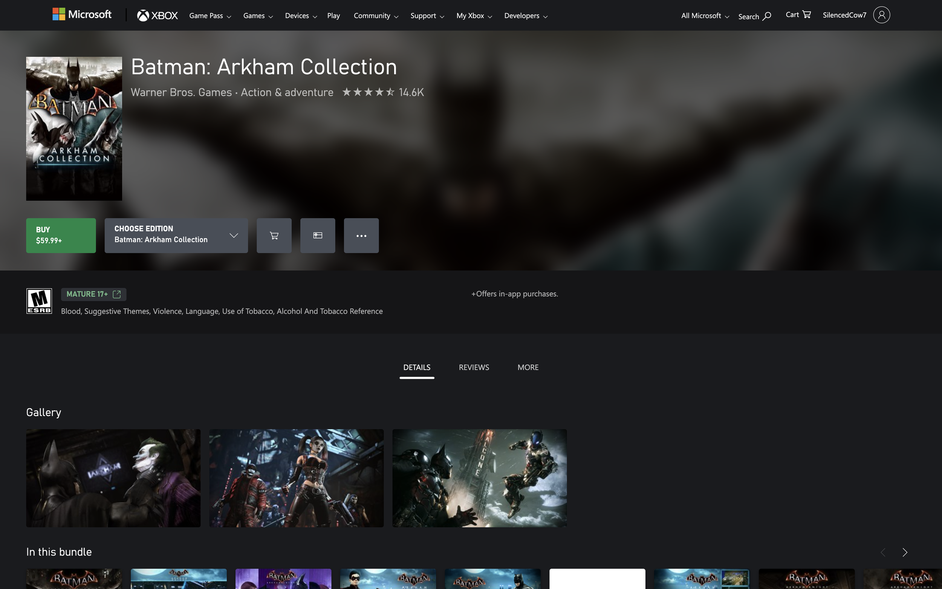Open the Mature 17+ rating link
942x589 pixels.
[93, 294]
